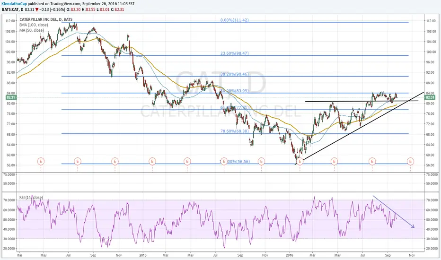The height and width of the screenshot is (260, 441).
Task: Click 70.0000 on the right RSI axis
Action: (432, 200)
